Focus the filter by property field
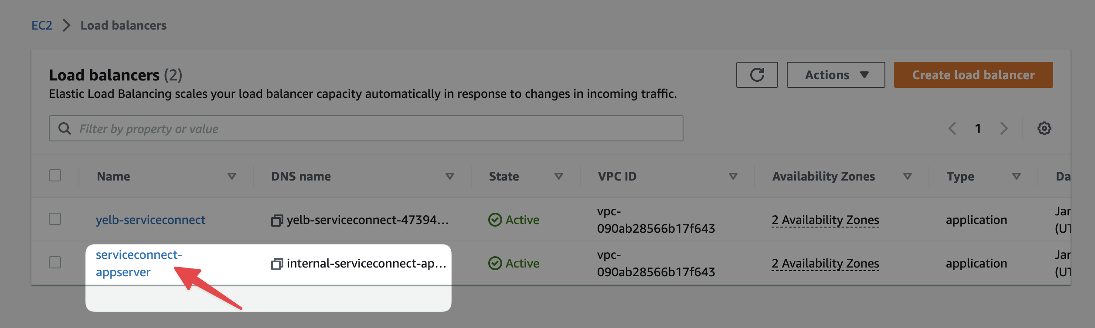 pos(366,128)
